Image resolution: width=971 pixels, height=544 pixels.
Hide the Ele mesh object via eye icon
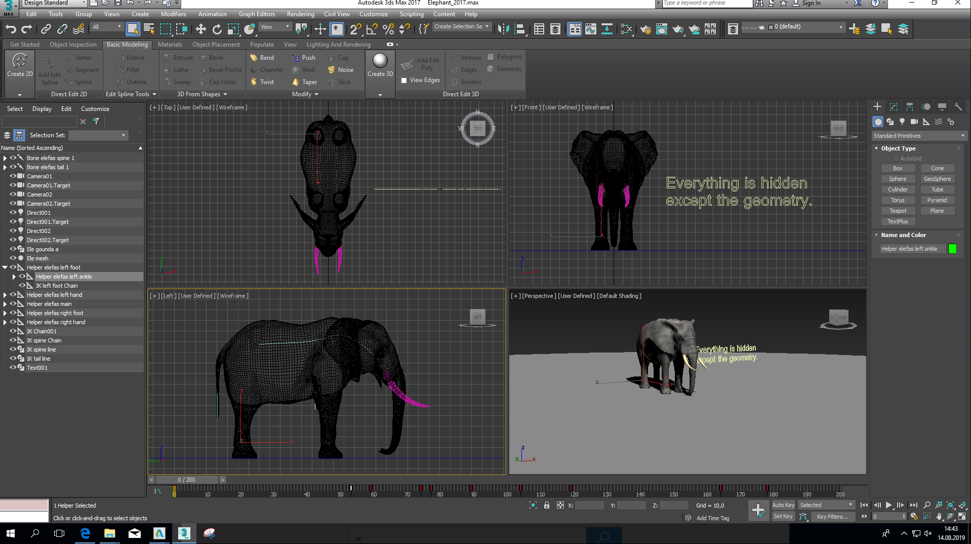point(13,258)
